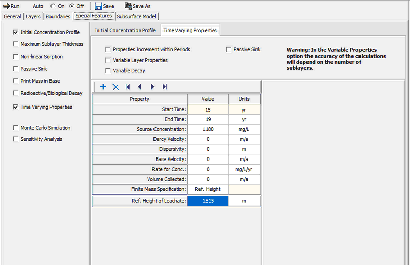
Task: Open Finite Mass Specification Ref. Height dropdown
Action: click(208, 189)
